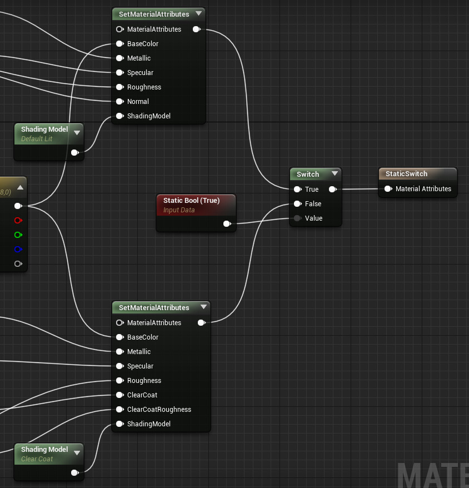Image resolution: width=469 pixels, height=488 pixels.
Task: Click the True input pin on the Switch node
Action: click(x=298, y=189)
